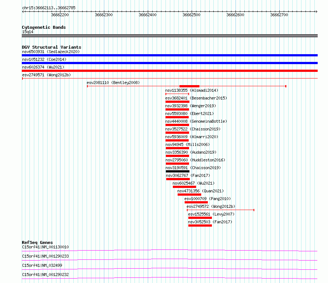The width and height of the screenshot is (328, 283).
Task: Click the gray 15q14 cytogenetic band bar
Action: click(x=170, y=36)
